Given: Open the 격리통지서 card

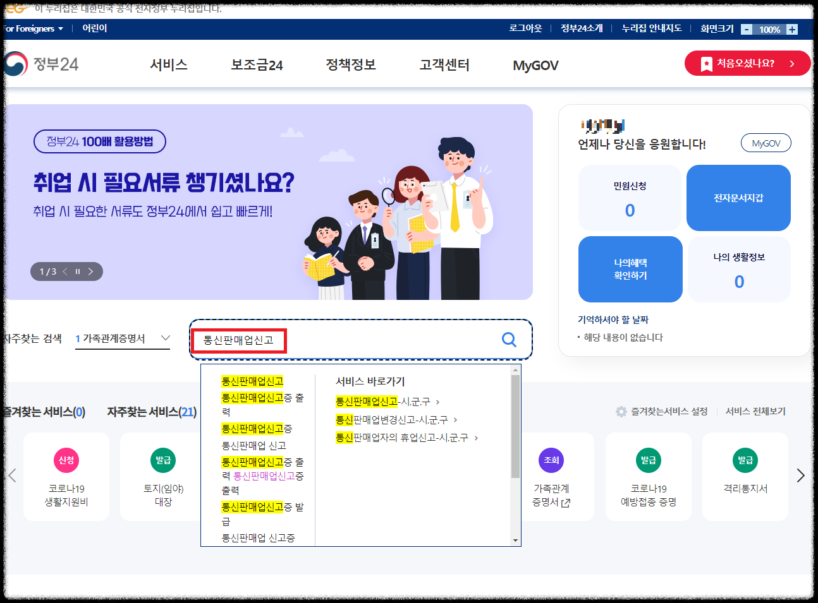Looking at the screenshot, I should tap(745, 477).
